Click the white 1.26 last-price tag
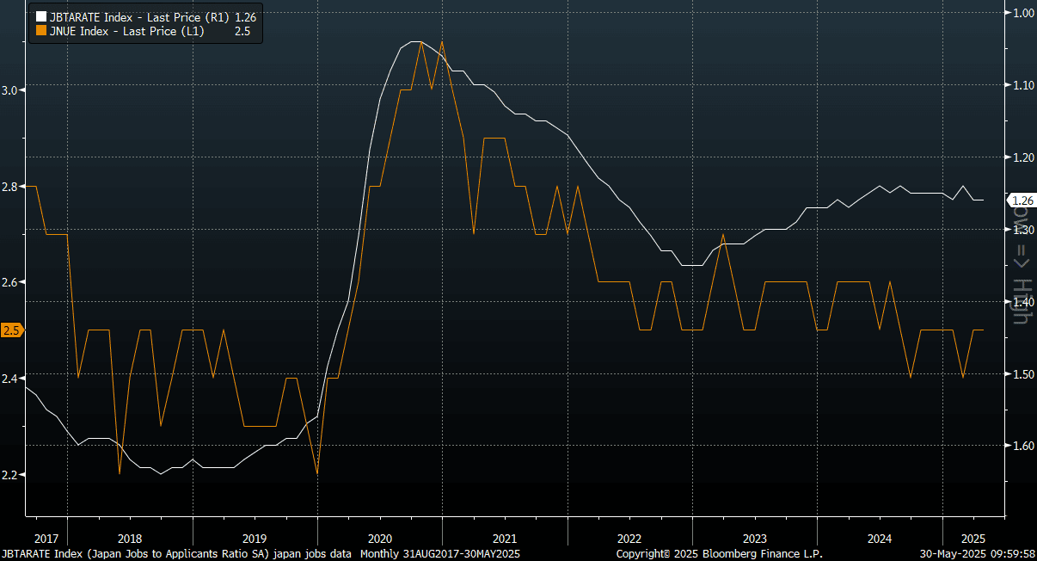1037x561 pixels. pyautogui.click(x=1020, y=200)
